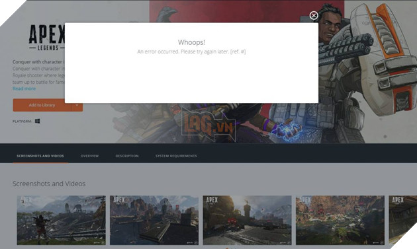Switch to the Screenshots and Videos tab
Image resolution: width=417 pixels, height=249 pixels.
40,156
